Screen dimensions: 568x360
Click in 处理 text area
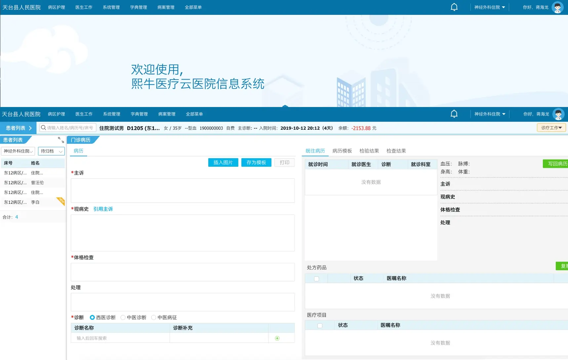click(183, 302)
